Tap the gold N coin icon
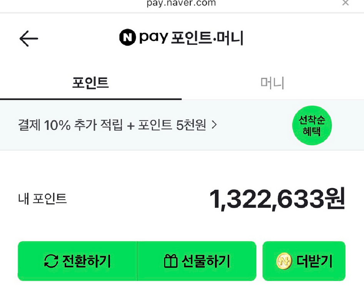Viewport: 364px width, 288px height. [x=285, y=262]
